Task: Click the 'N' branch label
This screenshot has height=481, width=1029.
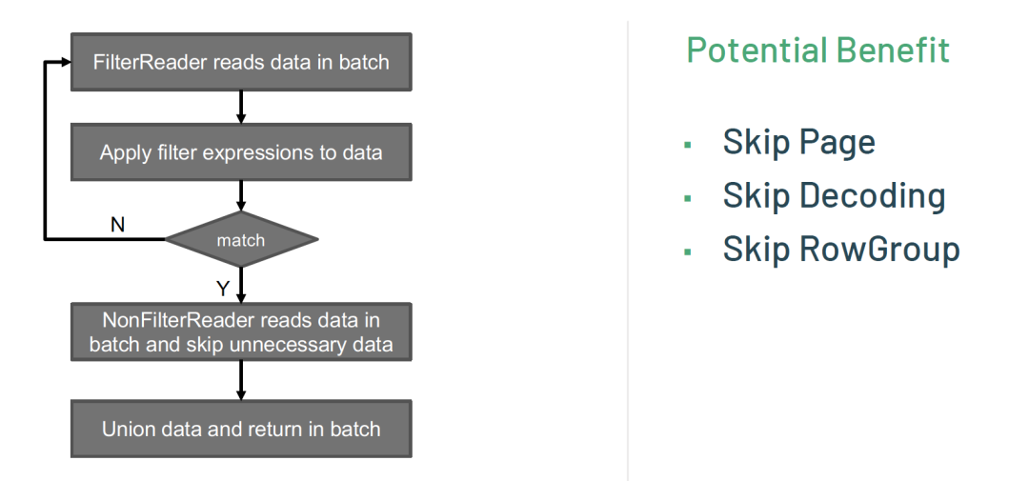Action: [117, 225]
